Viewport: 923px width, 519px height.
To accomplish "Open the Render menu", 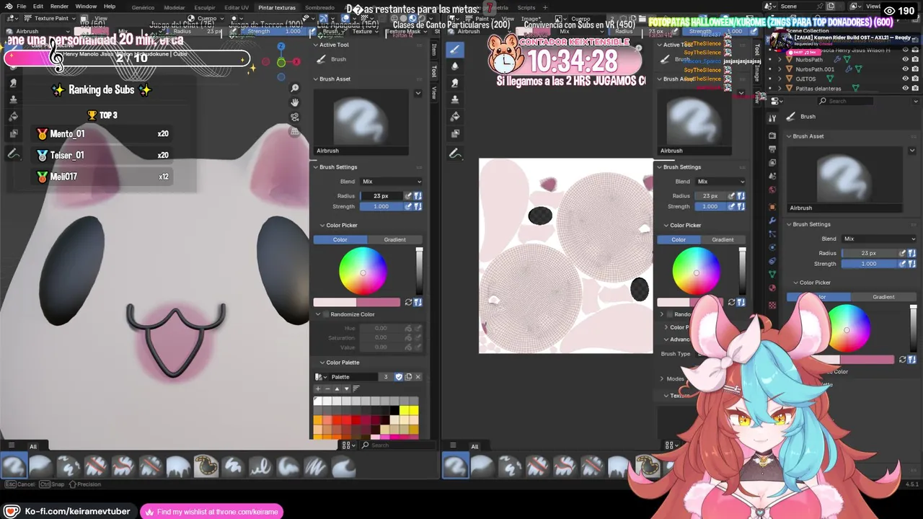I will 59,6.
